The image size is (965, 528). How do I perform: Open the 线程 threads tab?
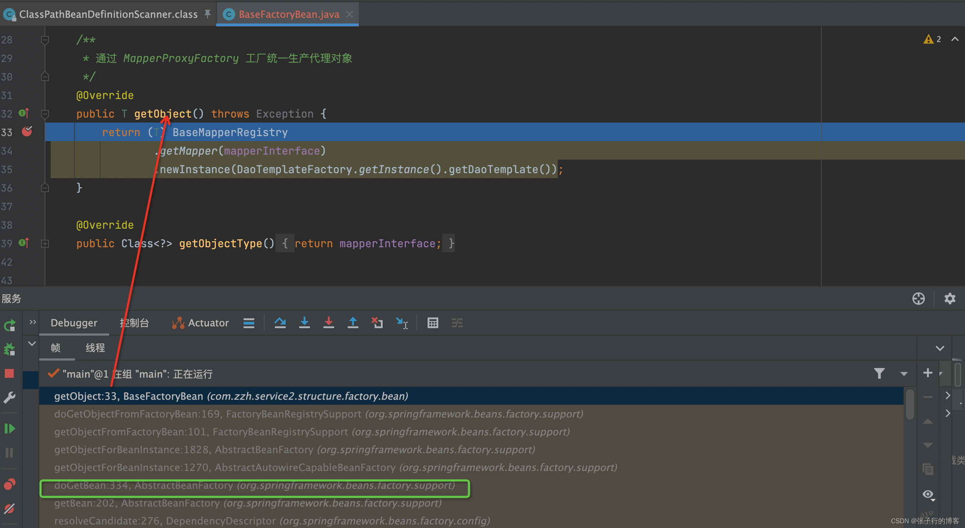(x=95, y=348)
